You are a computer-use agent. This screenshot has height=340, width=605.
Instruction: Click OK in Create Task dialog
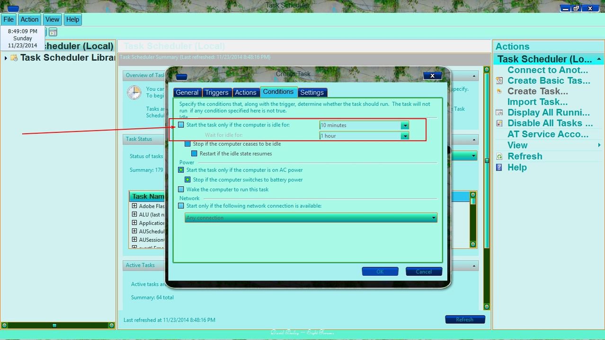pos(380,271)
